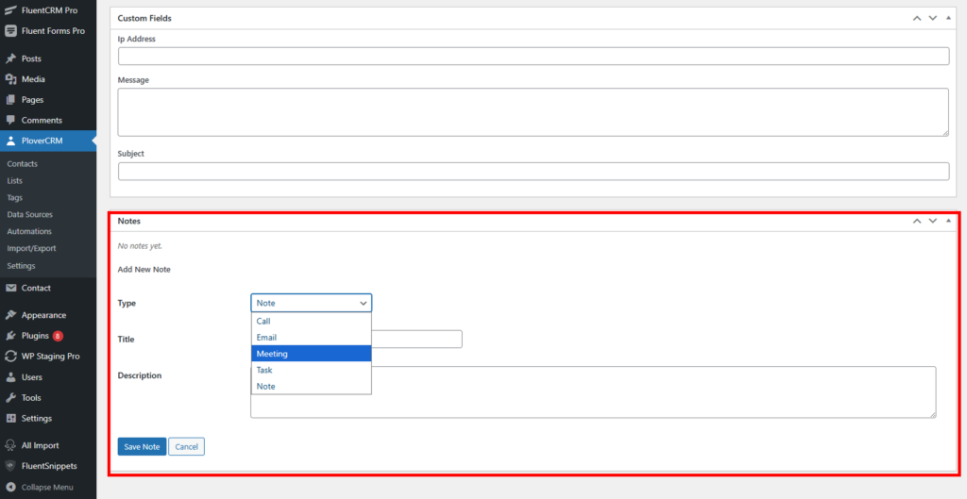
Task: Cancel adding the new note
Action: (x=186, y=446)
